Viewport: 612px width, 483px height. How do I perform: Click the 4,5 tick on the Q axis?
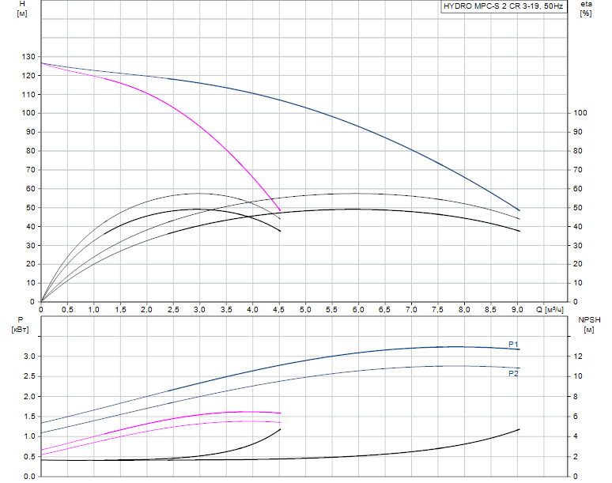tap(279, 309)
